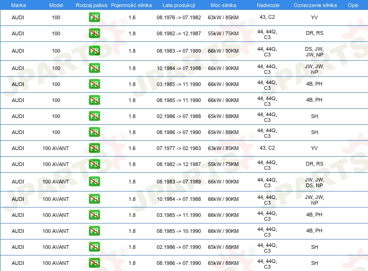Select Audi 100 date cell 08.1983 -> 07.1989

pyautogui.click(x=179, y=51)
